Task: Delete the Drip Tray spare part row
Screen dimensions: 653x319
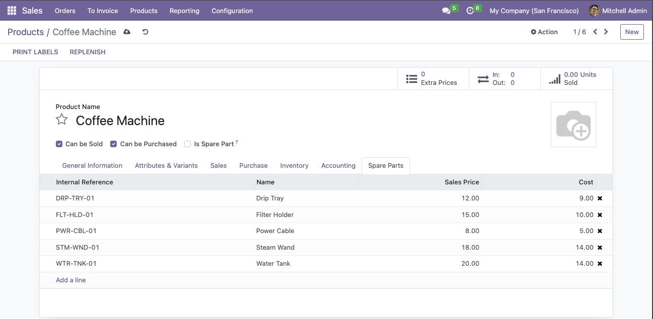Action: pos(600,198)
